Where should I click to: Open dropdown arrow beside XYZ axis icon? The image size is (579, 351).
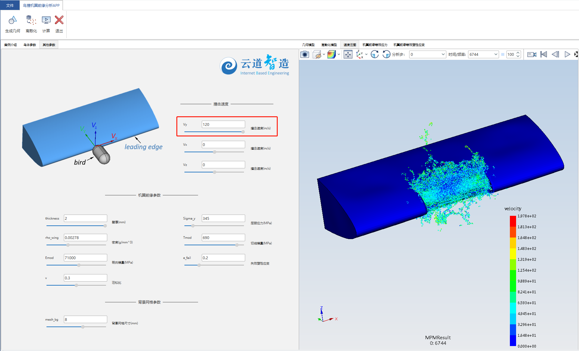pyautogui.click(x=366, y=55)
